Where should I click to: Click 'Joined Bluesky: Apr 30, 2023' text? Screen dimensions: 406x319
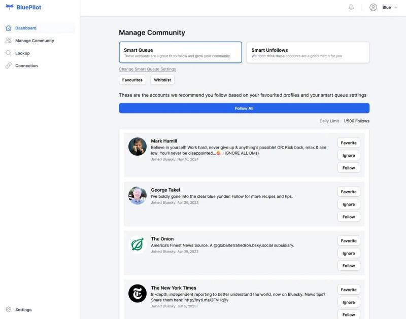point(175,202)
